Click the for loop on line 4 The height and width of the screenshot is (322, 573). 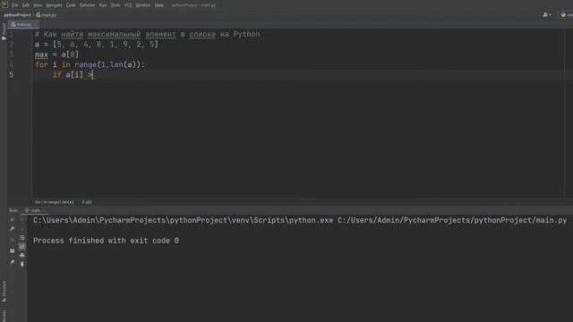(90, 65)
